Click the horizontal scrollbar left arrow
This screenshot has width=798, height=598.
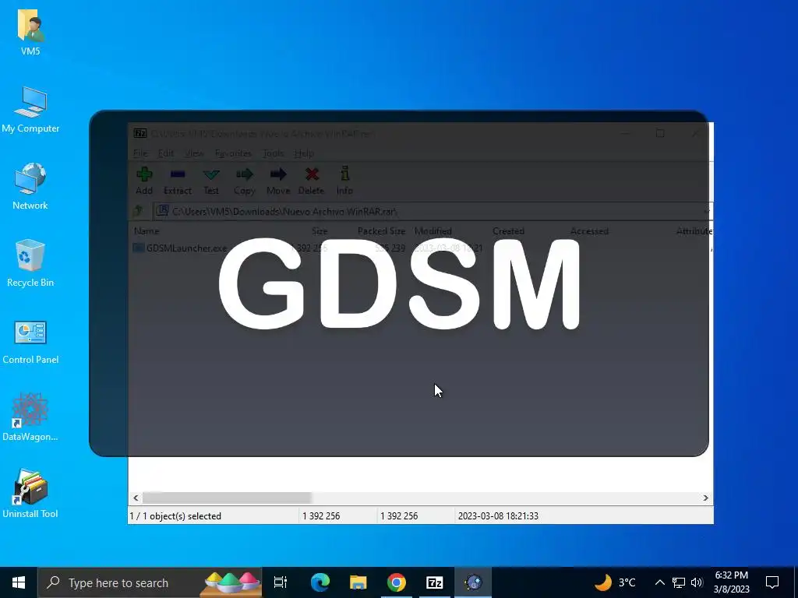(136, 498)
